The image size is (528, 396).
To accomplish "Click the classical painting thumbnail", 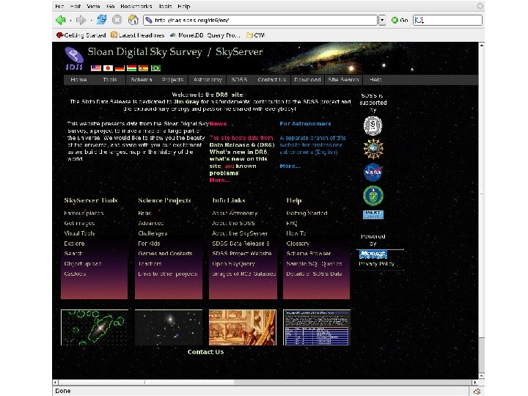I will point(243,327).
